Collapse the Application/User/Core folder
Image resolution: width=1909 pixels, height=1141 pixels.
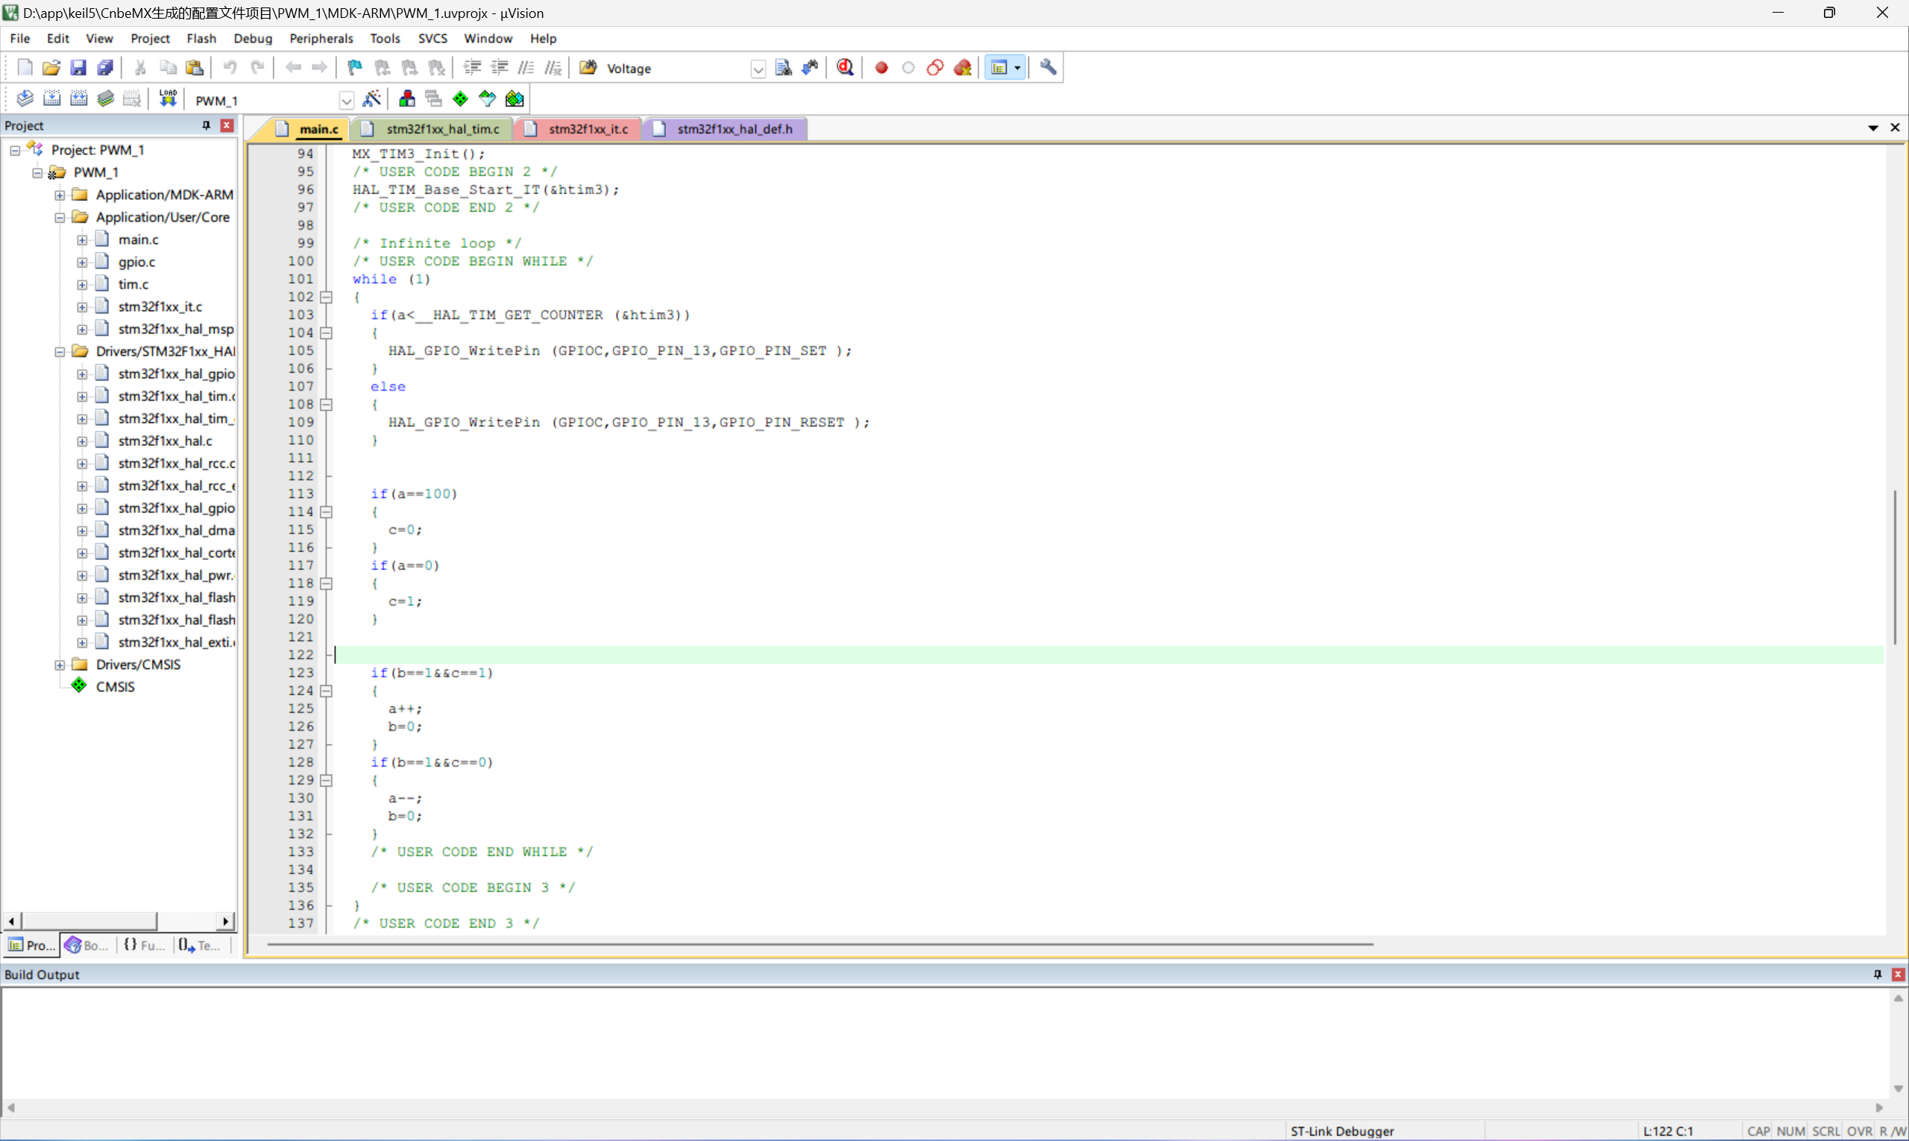(x=59, y=217)
